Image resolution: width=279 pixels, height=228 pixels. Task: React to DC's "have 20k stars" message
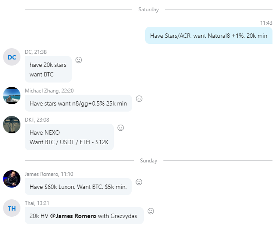[x=79, y=60]
